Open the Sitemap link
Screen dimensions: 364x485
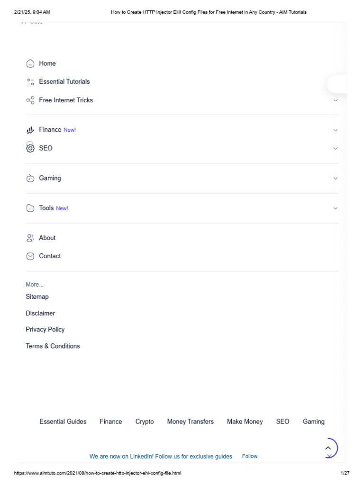[37, 296]
